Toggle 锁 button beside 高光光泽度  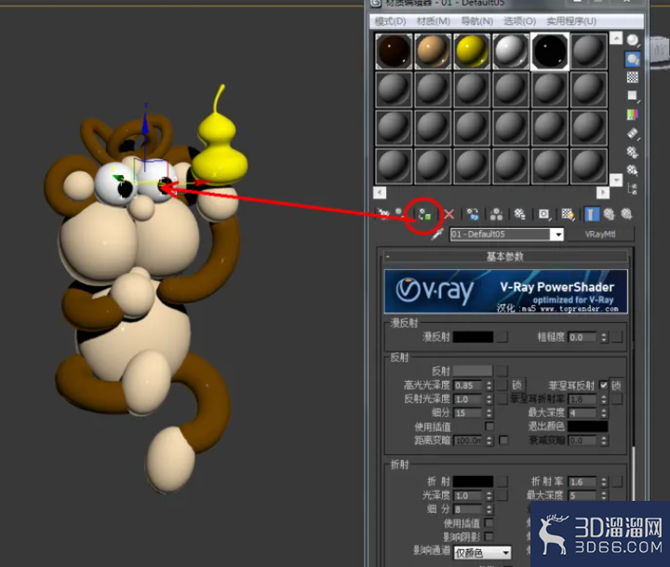click(x=517, y=385)
